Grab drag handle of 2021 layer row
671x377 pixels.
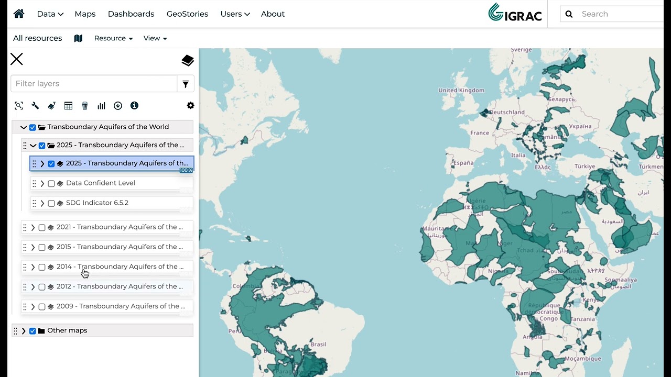pyautogui.click(x=25, y=228)
